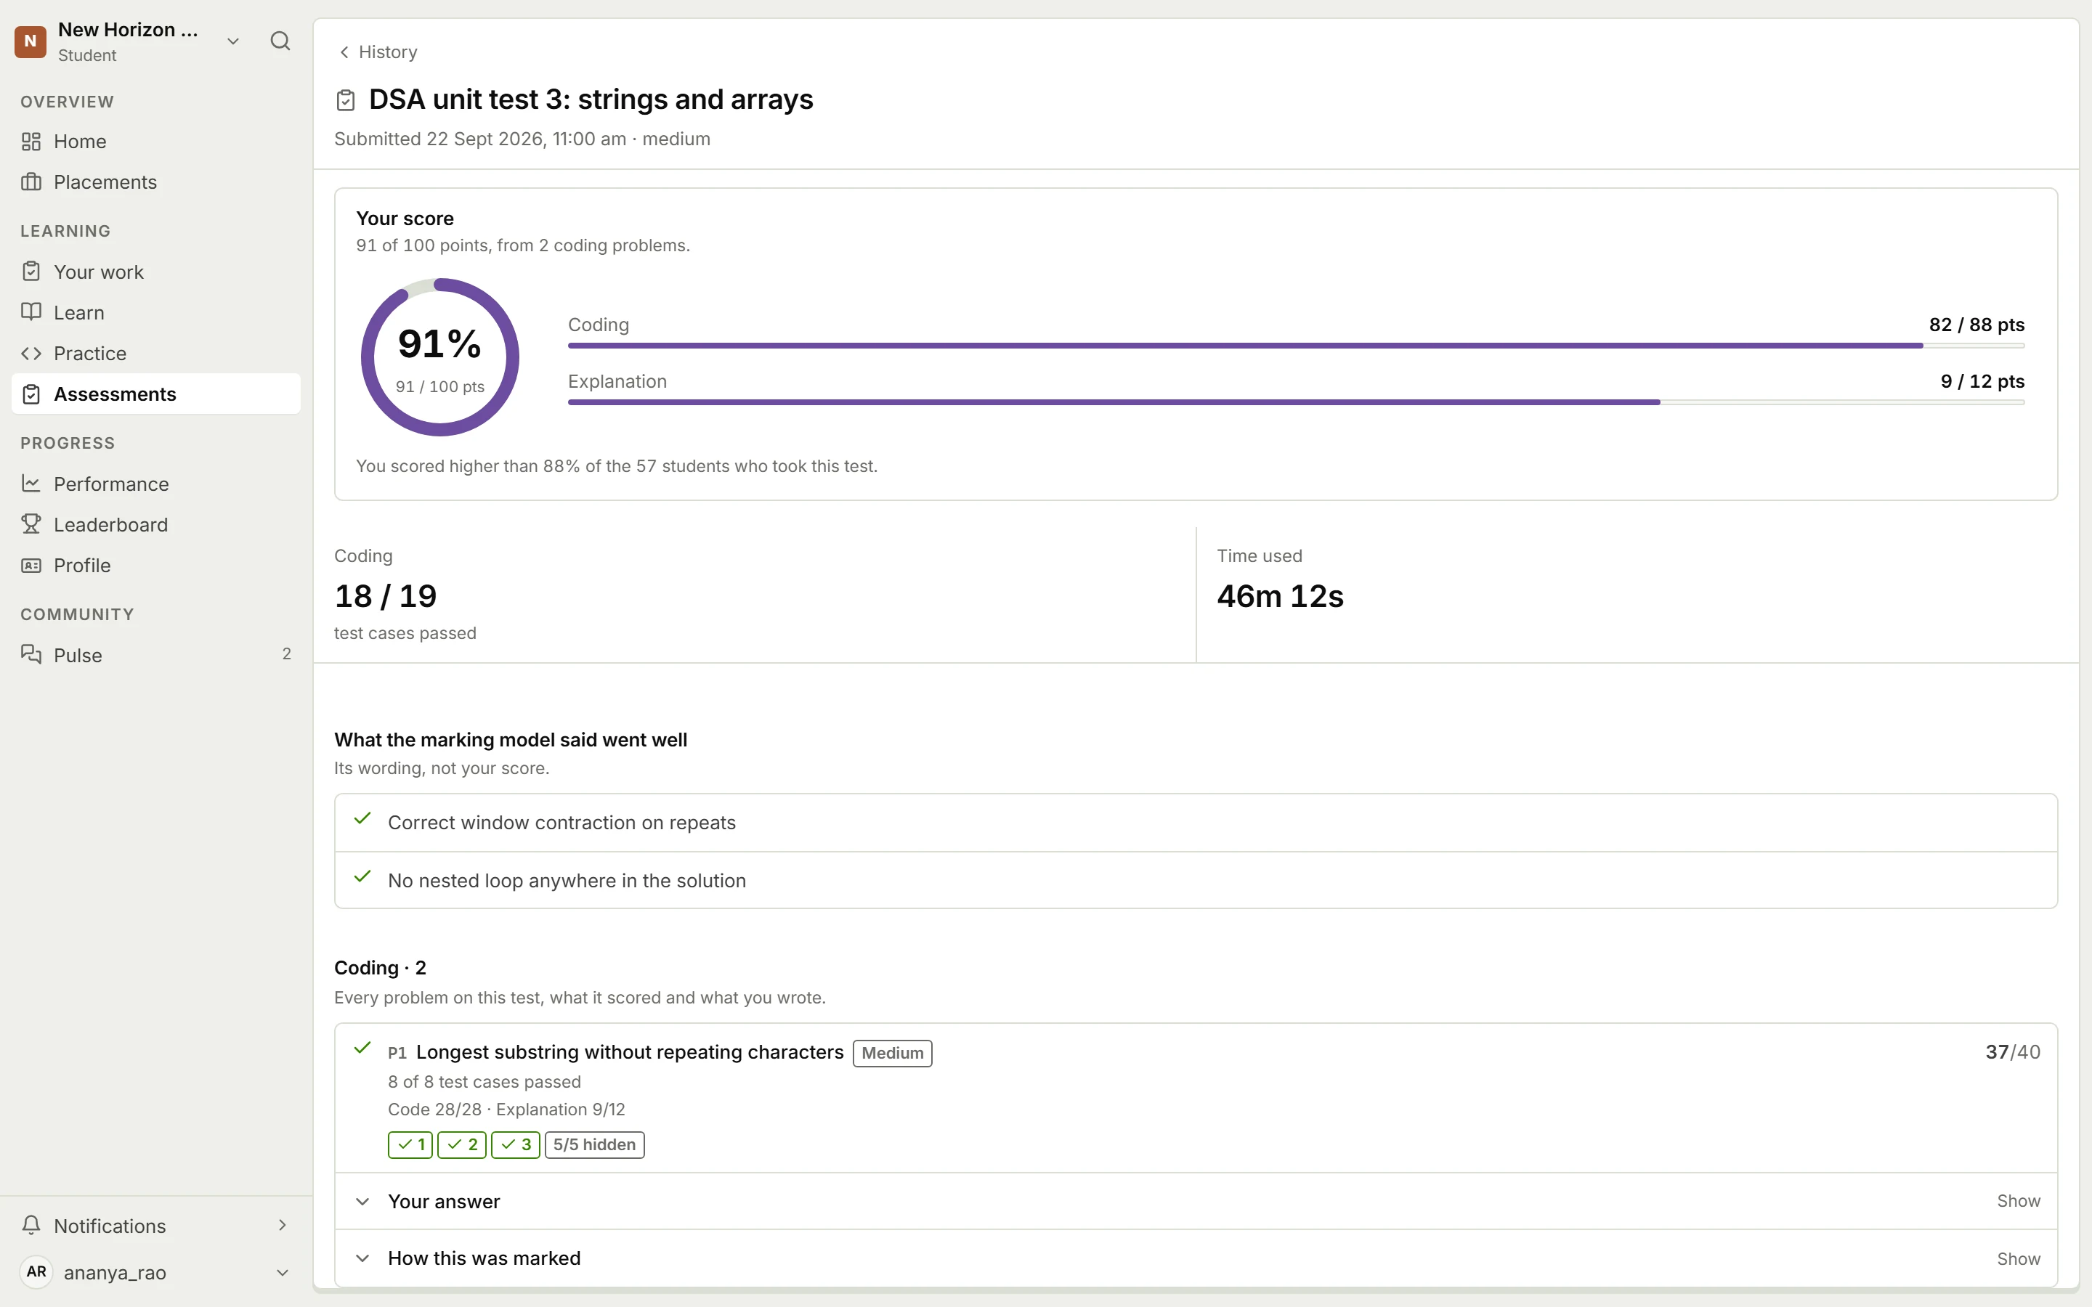
Task: Click the clipboard icon beside test title
Action: 346,100
